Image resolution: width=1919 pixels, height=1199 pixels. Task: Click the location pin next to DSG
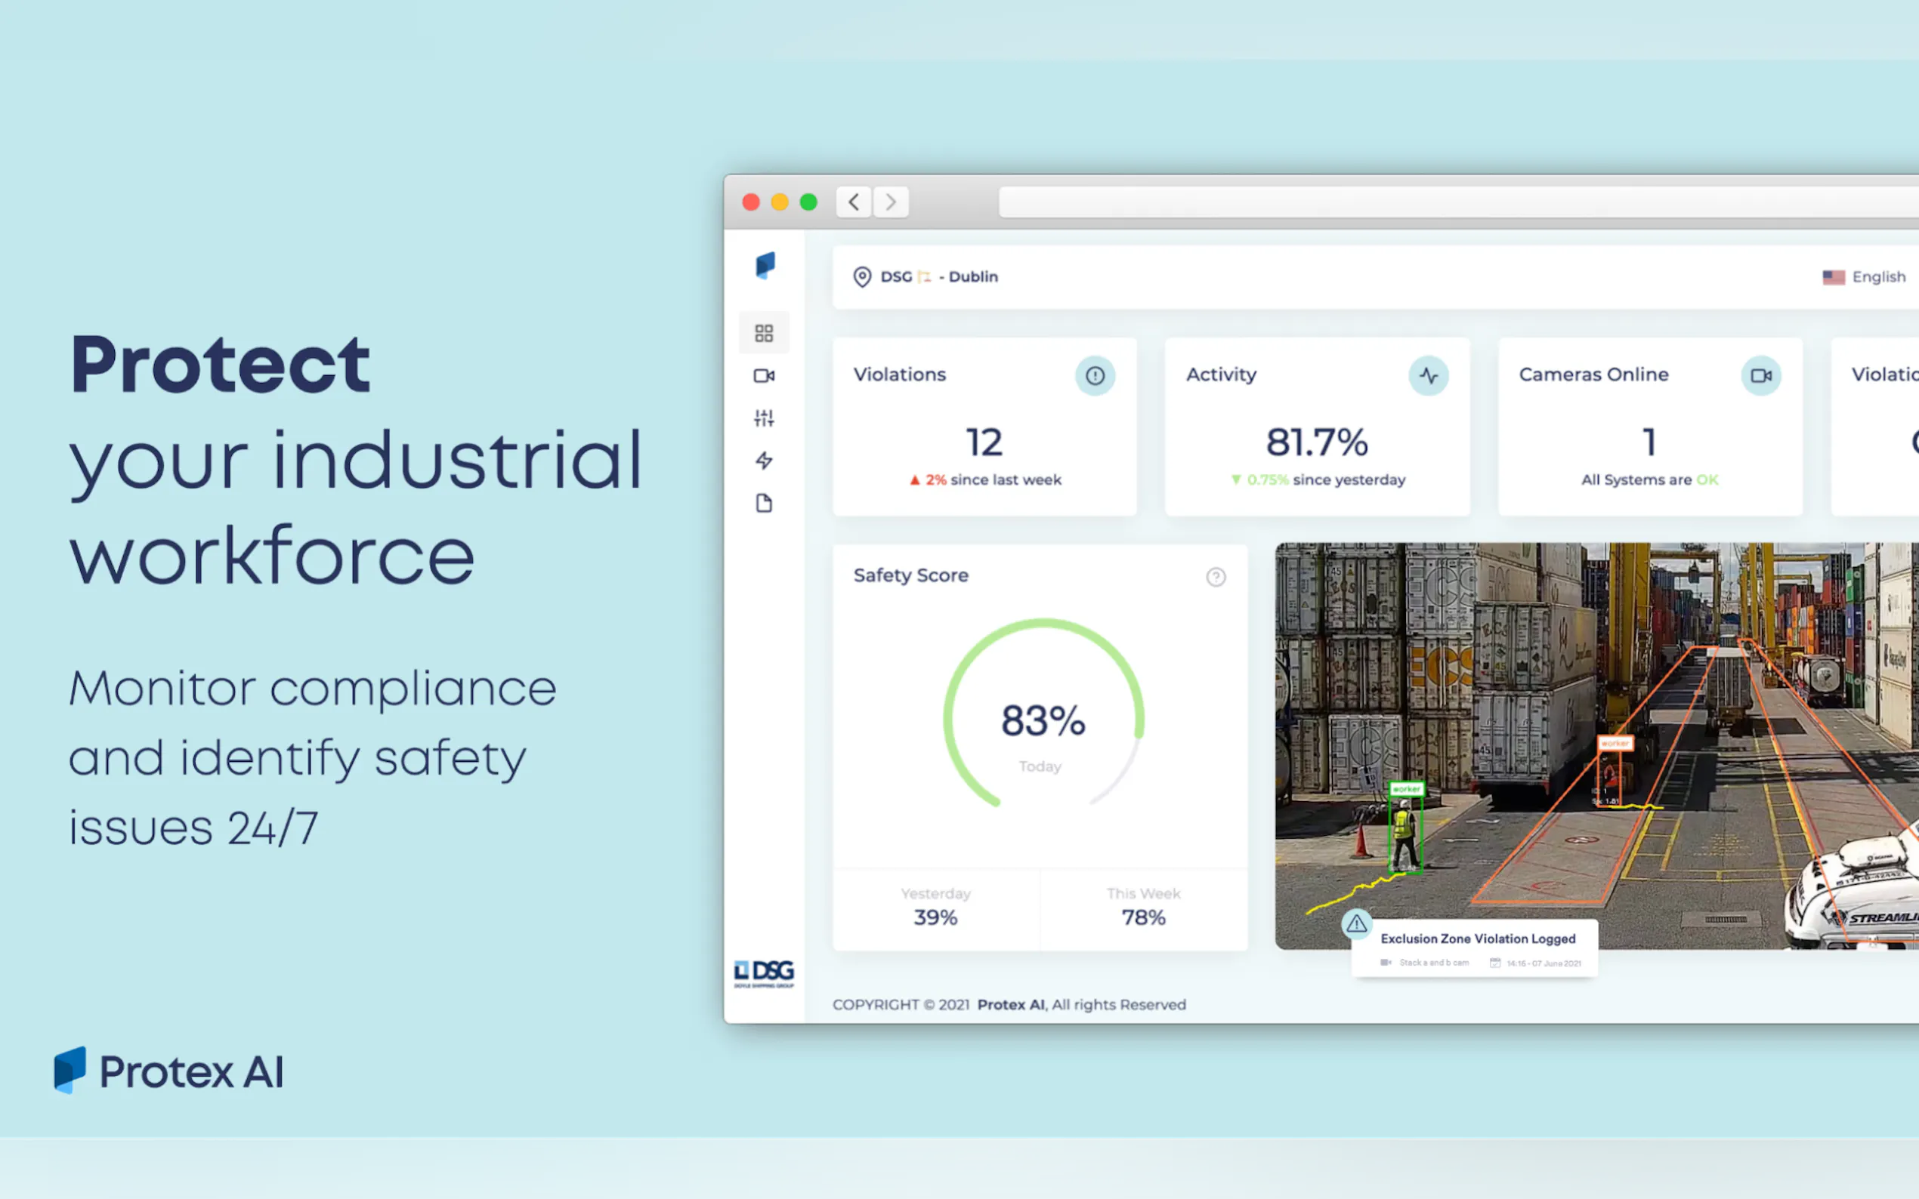click(x=861, y=277)
